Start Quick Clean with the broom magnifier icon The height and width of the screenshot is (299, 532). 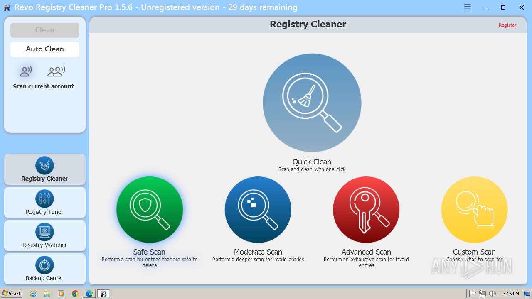pyautogui.click(x=312, y=103)
